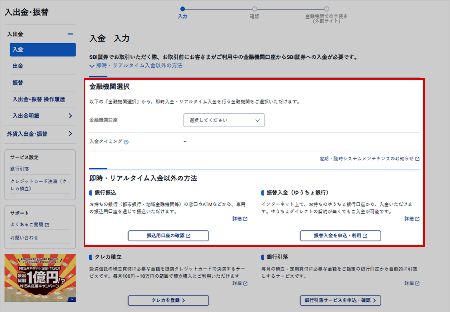Image resolution: width=450 pixels, height=312 pixels.
Task: Open 出金 in the sidebar
Action: point(18,66)
